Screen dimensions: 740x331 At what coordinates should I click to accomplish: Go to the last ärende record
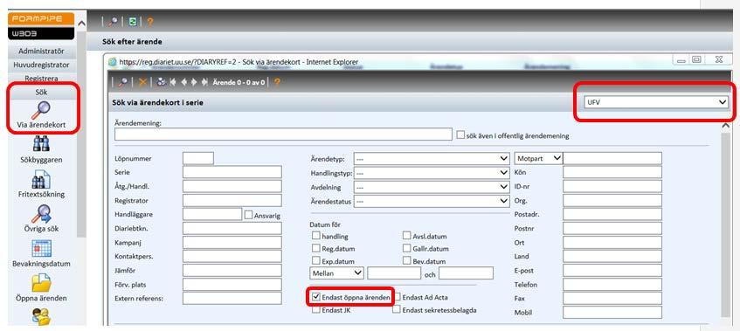click(204, 82)
